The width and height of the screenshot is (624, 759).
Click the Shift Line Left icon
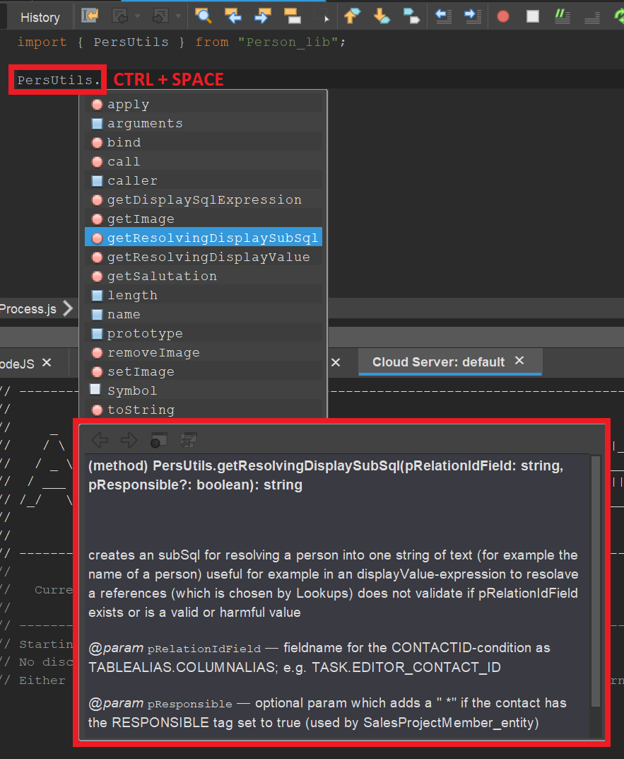(x=443, y=16)
